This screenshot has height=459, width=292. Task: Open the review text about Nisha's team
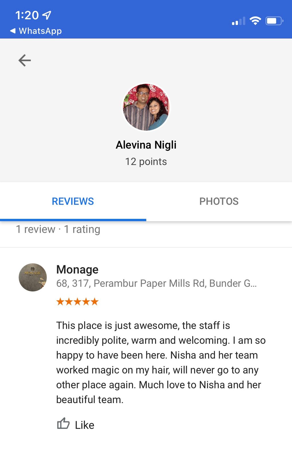(x=161, y=363)
